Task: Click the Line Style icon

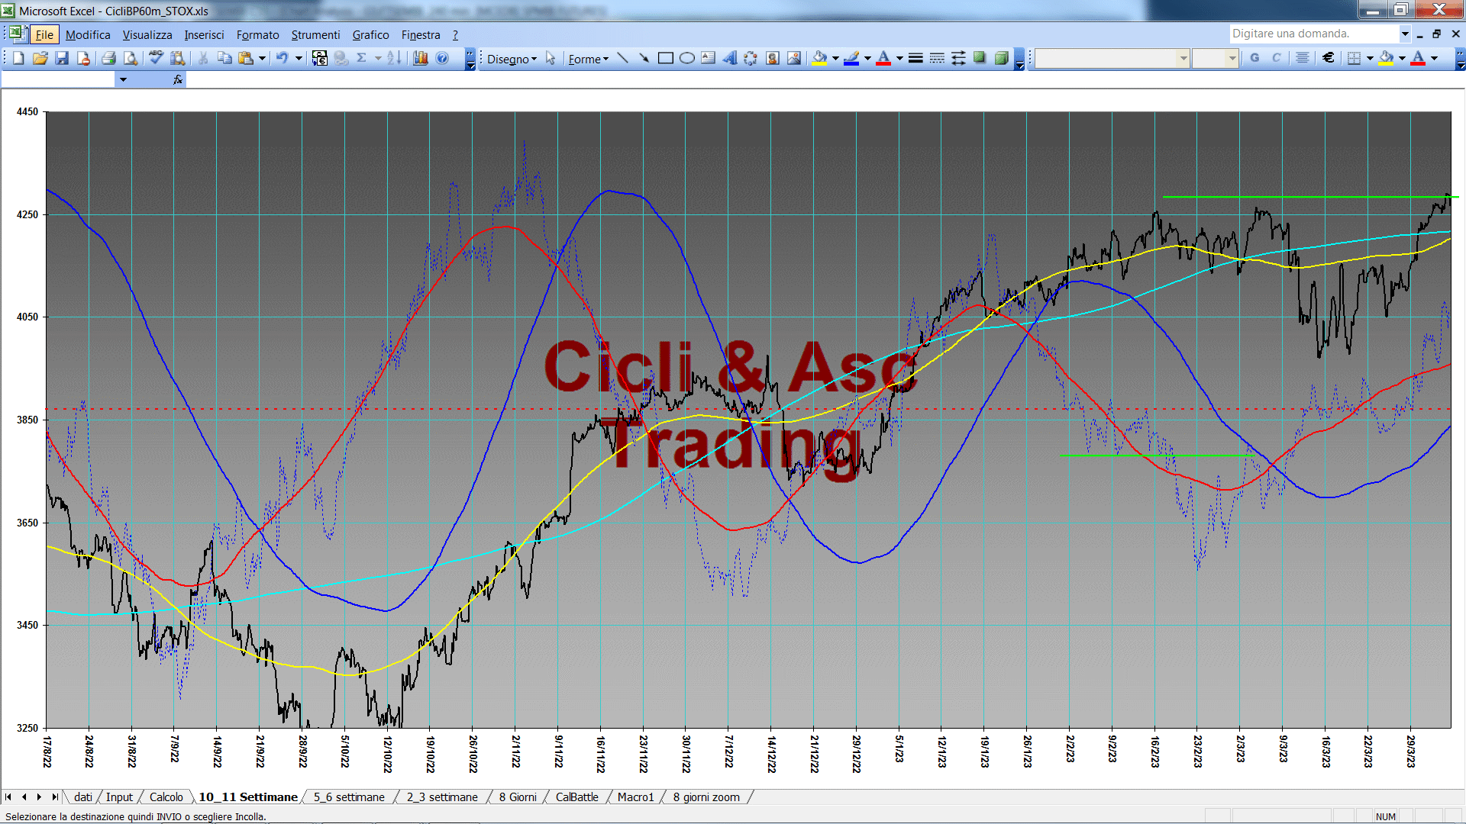Action: 915,58
